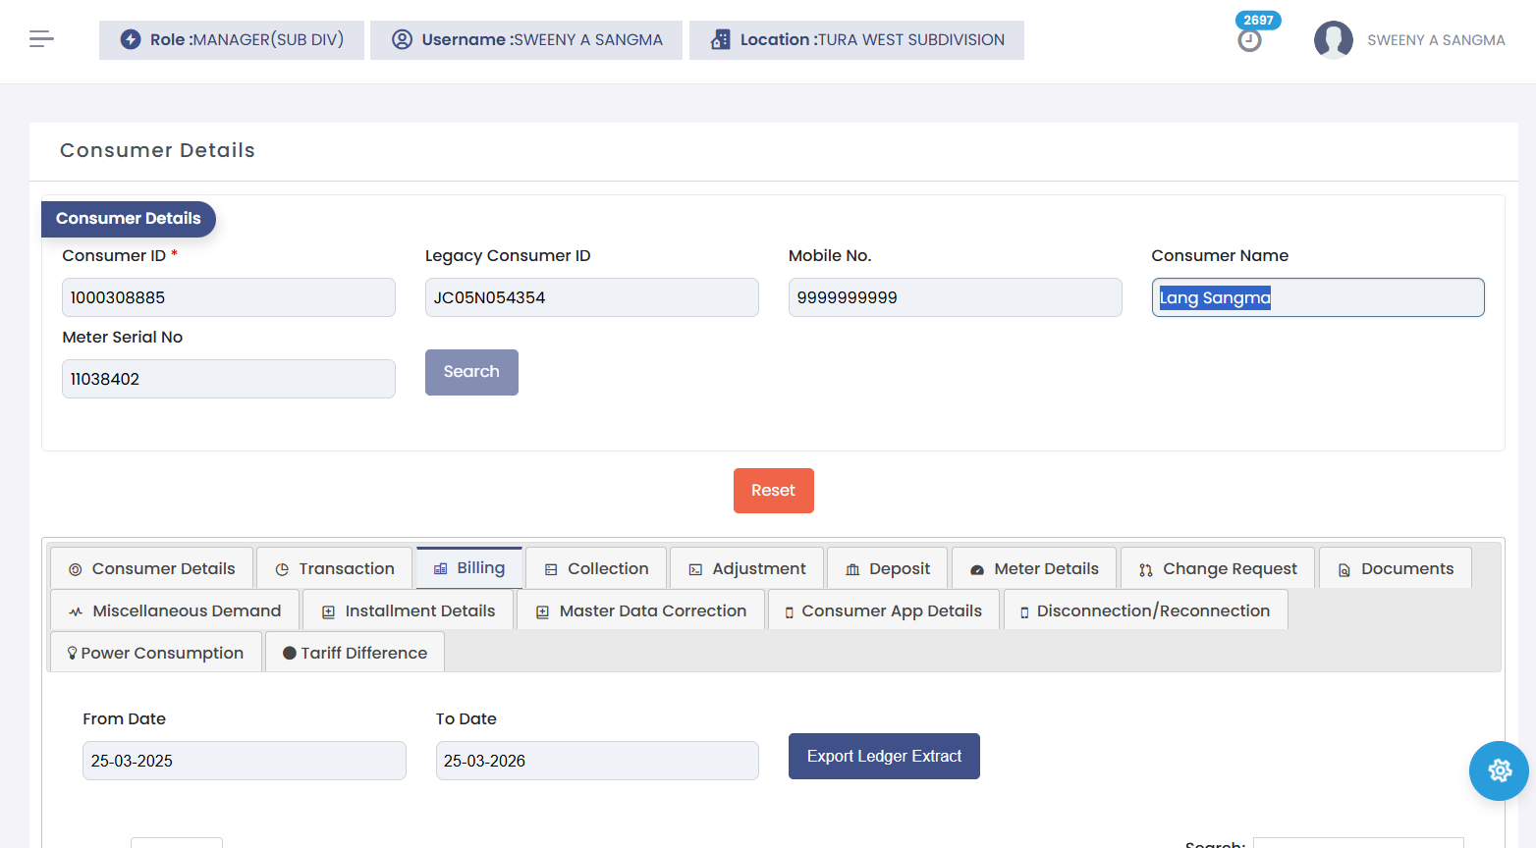Click the Consumer Details page heading
The width and height of the screenshot is (1536, 848).
(x=157, y=150)
